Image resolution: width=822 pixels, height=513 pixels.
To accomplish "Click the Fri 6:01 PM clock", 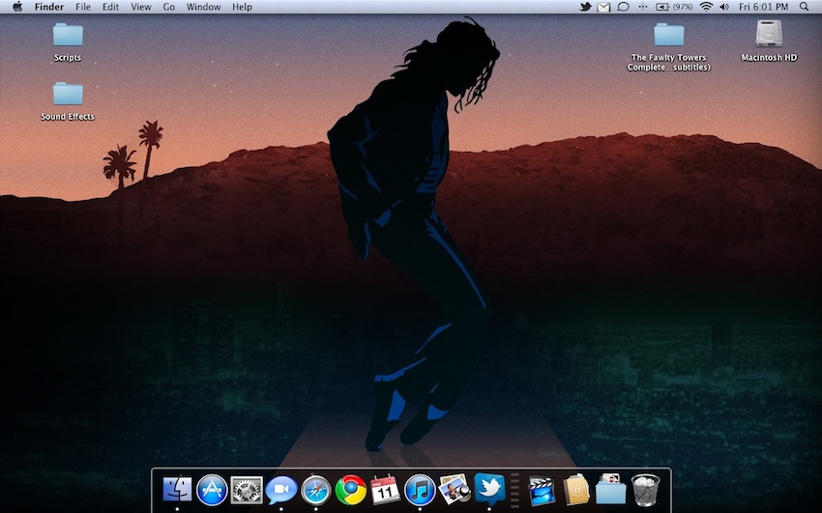I will (x=763, y=7).
